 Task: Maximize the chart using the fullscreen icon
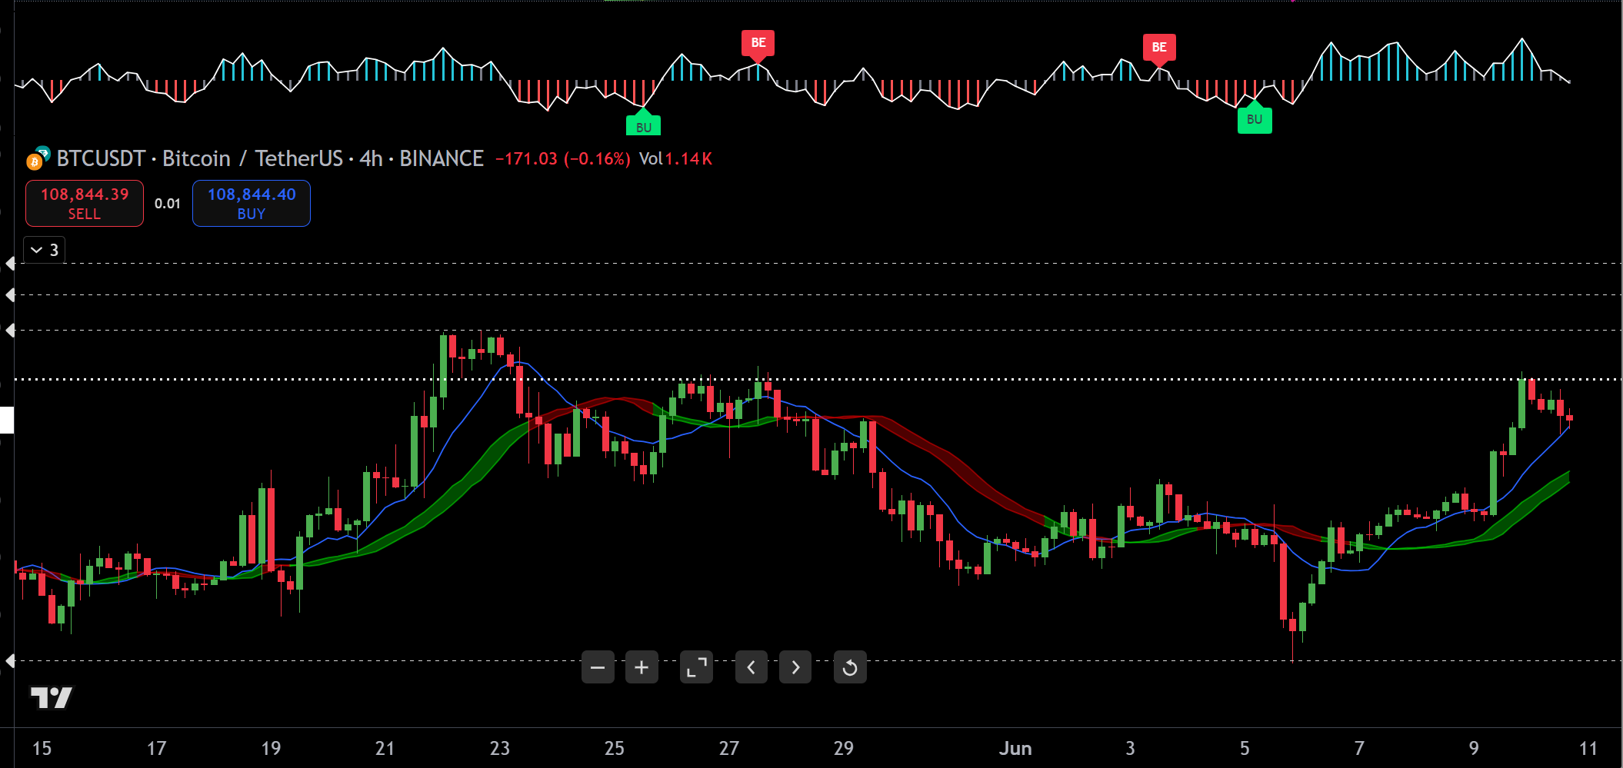[696, 667]
